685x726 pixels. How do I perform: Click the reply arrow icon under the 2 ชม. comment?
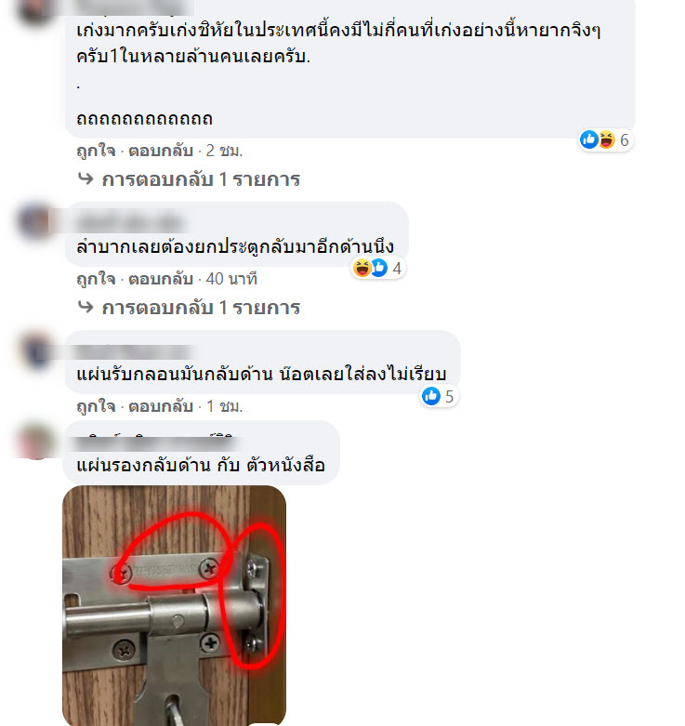pyautogui.click(x=86, y=178)
